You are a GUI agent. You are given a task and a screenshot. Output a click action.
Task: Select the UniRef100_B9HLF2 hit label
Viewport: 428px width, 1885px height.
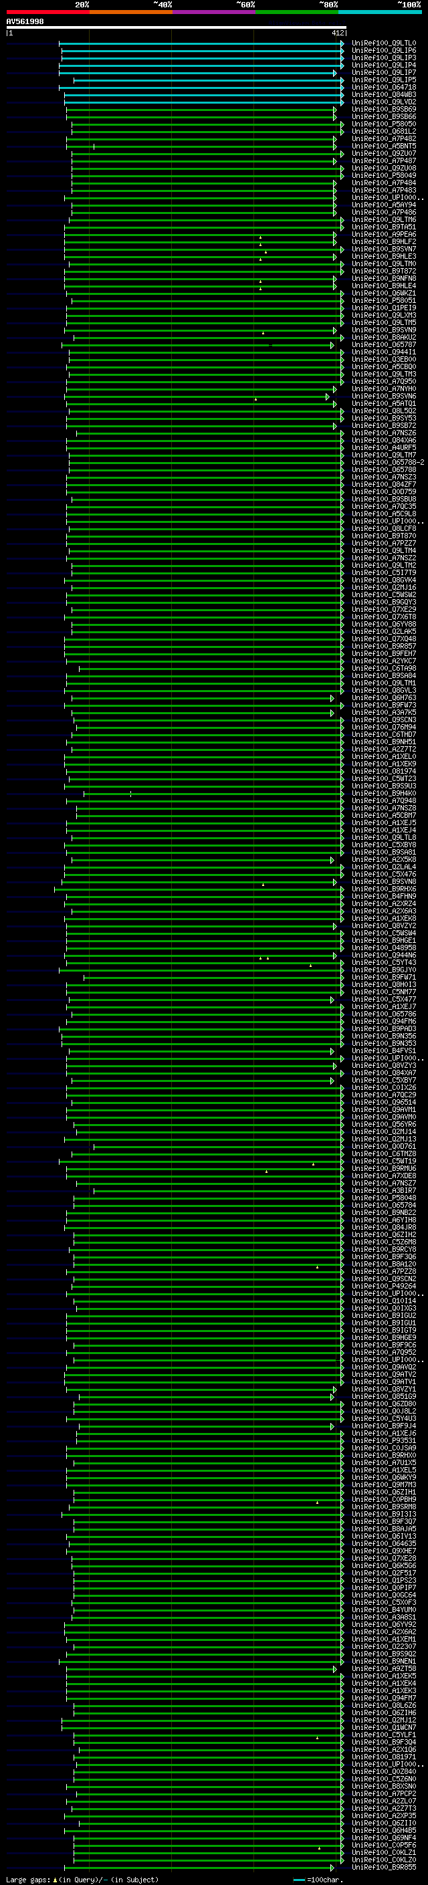(383, 241)
